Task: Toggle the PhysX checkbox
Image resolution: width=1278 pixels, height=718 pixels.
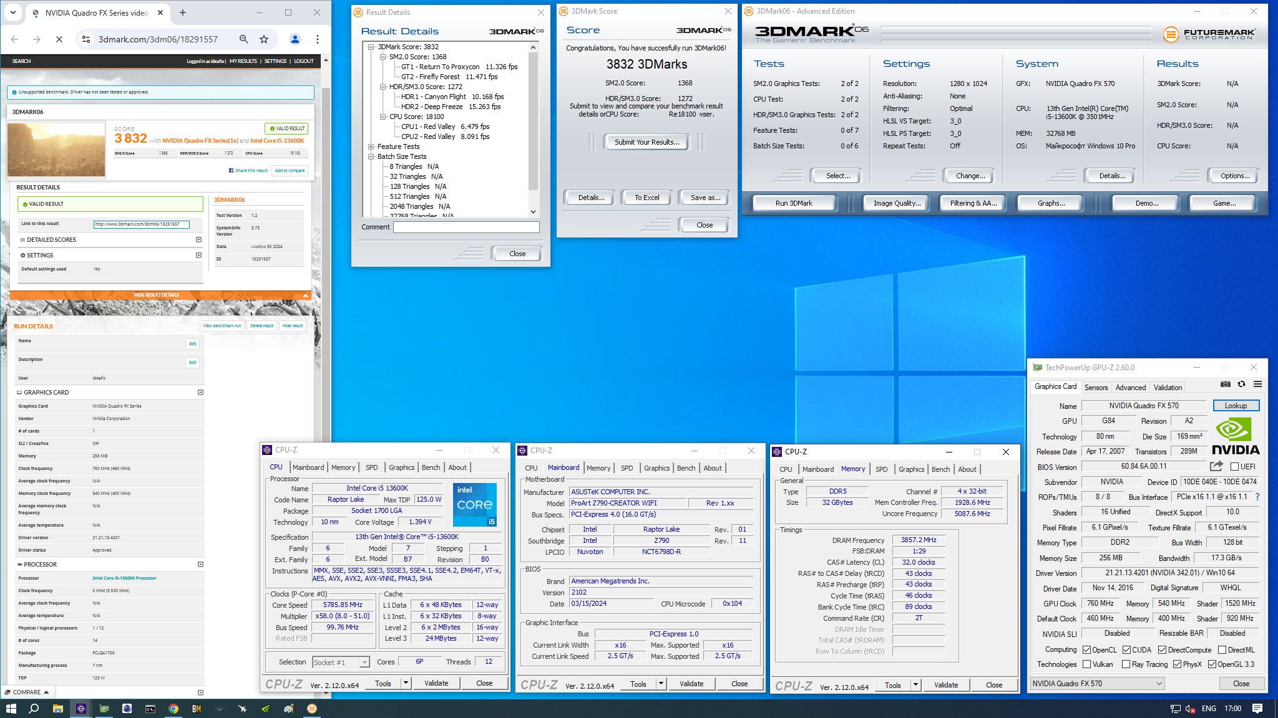Action: 1178,664
